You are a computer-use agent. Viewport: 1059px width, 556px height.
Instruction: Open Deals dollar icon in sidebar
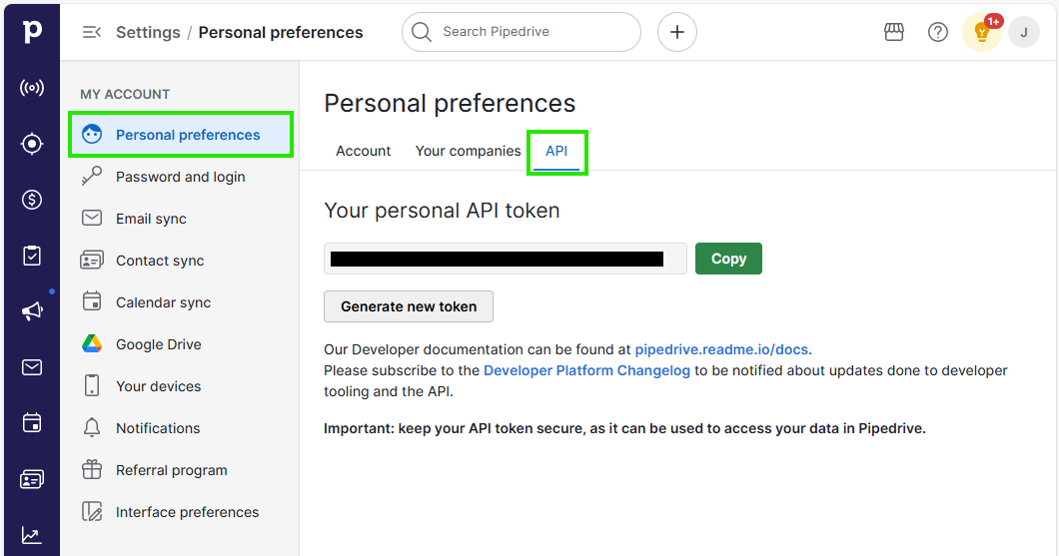(x=31, y=200)
